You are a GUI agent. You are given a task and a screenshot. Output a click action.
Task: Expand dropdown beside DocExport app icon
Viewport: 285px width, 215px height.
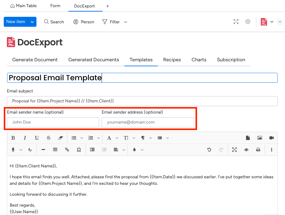[x=272, y=22]
